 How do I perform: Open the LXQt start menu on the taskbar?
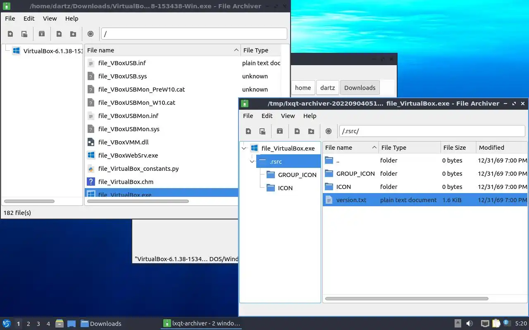[x=7, y=323]
